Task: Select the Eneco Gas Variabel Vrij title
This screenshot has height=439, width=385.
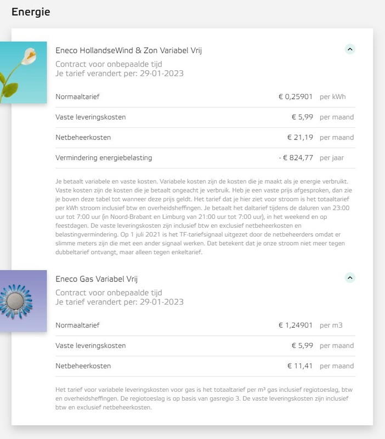Action: (99, 279)
